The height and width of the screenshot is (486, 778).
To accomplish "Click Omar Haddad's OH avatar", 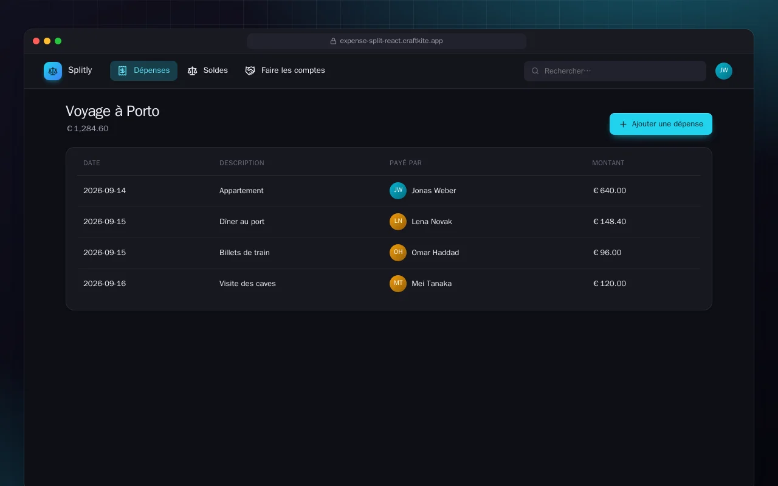I will [398, 253].
